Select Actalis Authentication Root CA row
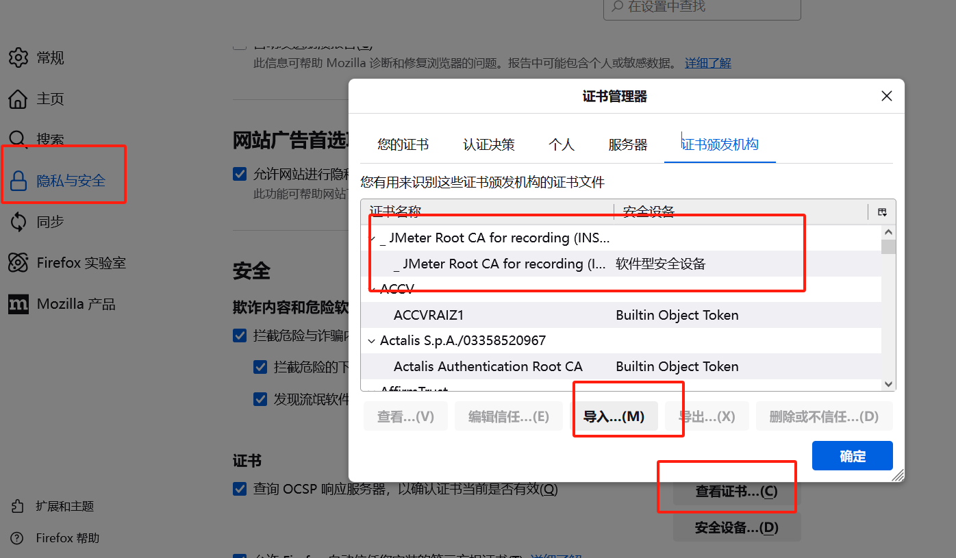 [621, 366]
